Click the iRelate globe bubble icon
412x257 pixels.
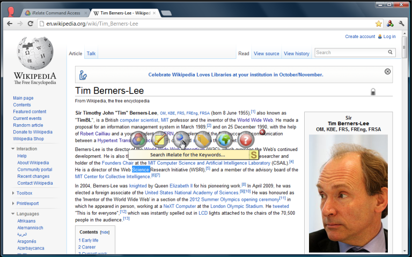[x=224, y=140]
